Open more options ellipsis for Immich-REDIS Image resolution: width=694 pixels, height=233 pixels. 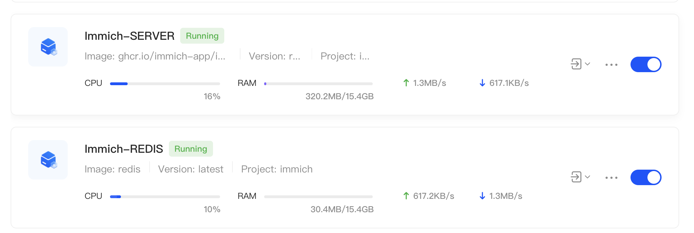(x=611, y=178)
